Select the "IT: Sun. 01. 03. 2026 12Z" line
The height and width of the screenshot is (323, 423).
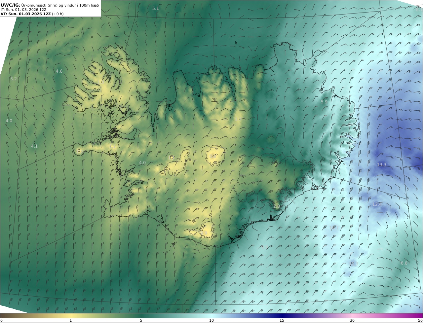(x=23, y=10)
